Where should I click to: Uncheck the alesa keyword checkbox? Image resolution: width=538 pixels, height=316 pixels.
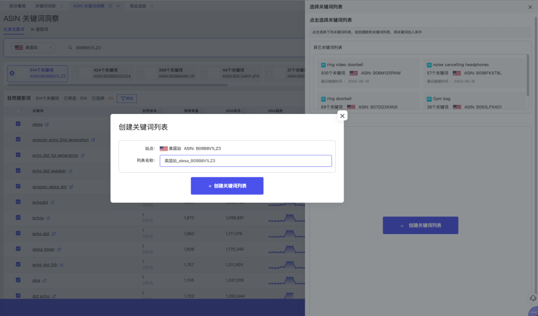pos(18,124)
